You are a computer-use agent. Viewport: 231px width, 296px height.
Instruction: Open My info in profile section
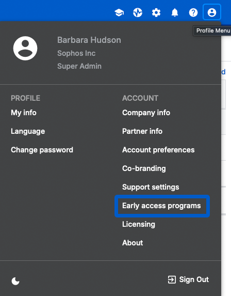[24, 113]
